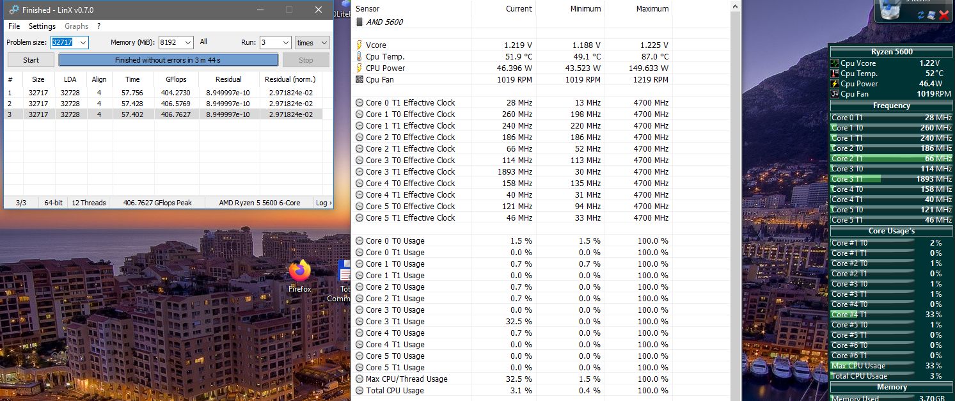Click the Ryzen 5600 header in gadget

(891, 52)
